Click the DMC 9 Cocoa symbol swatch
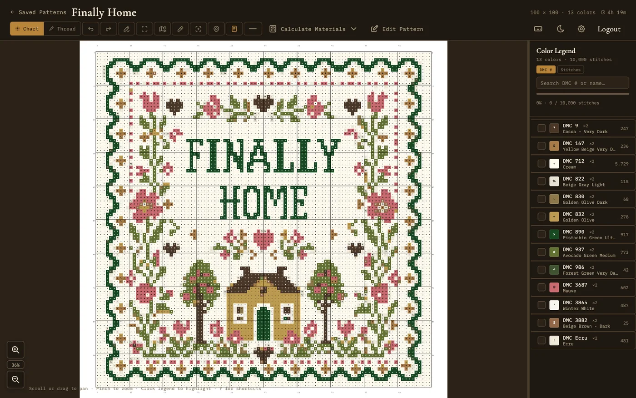 pos(554,128)
